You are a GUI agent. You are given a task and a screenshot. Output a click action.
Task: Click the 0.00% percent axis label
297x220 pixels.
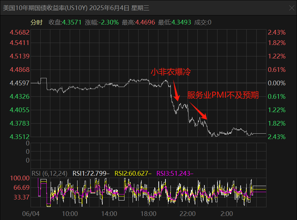[277, 83]
